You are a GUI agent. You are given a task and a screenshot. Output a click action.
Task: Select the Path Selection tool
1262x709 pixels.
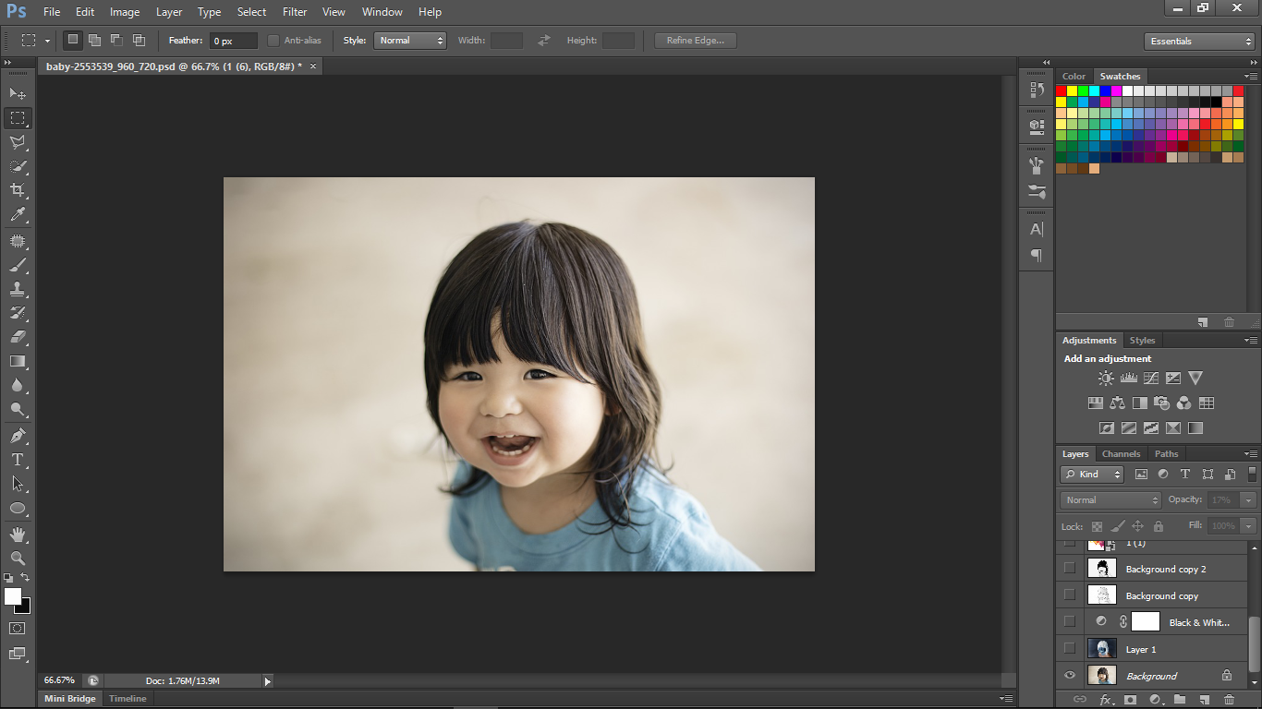coord(18,483)
